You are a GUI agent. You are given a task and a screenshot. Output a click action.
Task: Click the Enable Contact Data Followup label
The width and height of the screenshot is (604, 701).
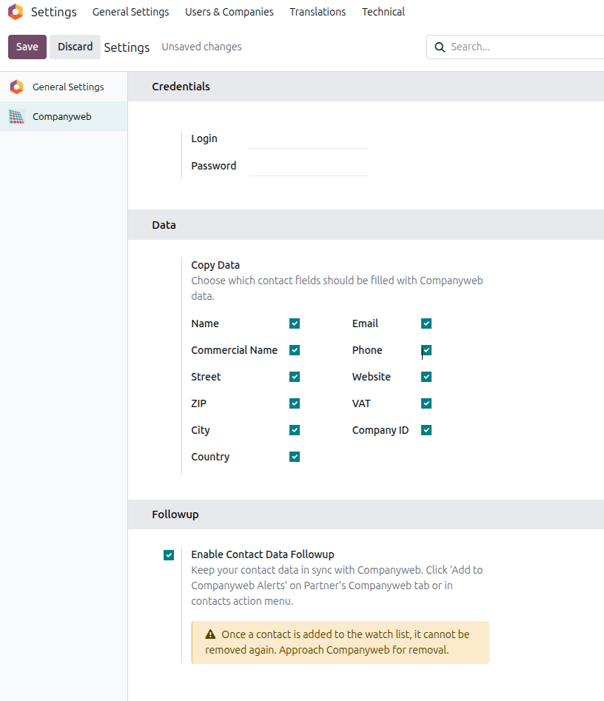[263, 555]
